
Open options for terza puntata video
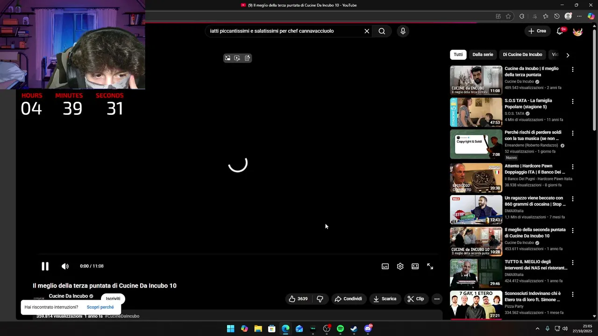pos(573,70)
